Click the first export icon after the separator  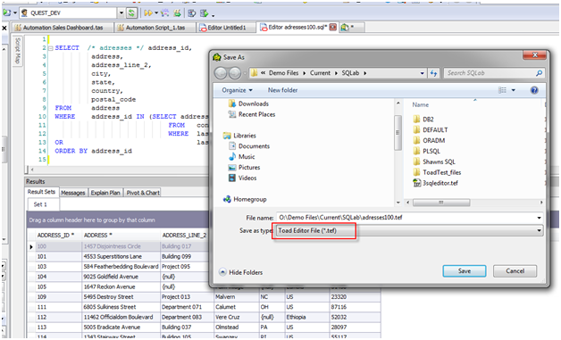(192, 13)
